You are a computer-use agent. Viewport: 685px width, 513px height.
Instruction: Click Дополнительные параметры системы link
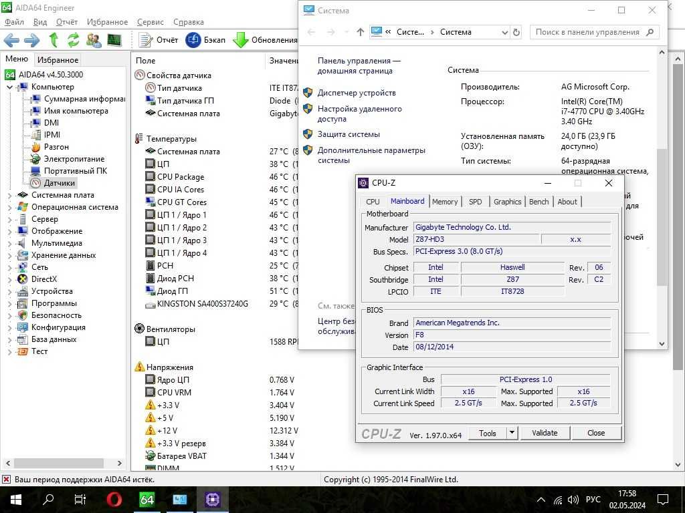371,155
